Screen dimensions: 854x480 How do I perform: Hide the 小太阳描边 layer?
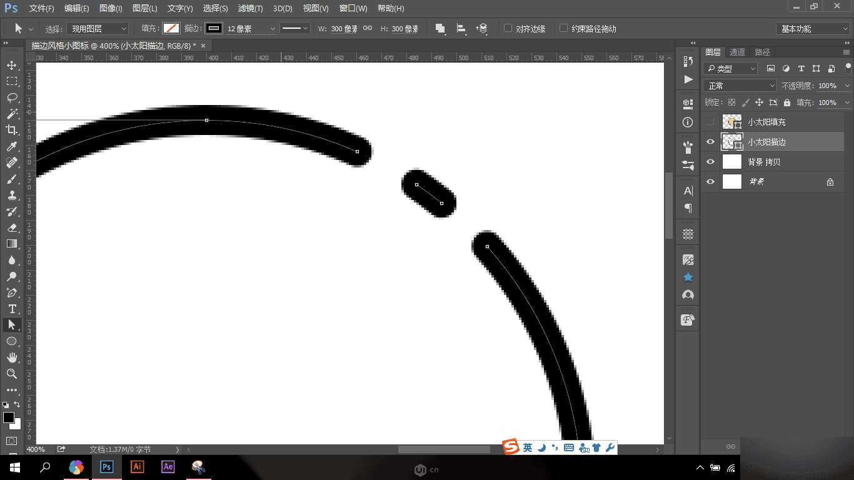pyautogui.click(x=710, y=142)
